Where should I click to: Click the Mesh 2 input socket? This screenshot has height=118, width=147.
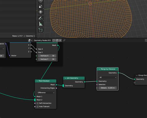click(x=35, y=100)
